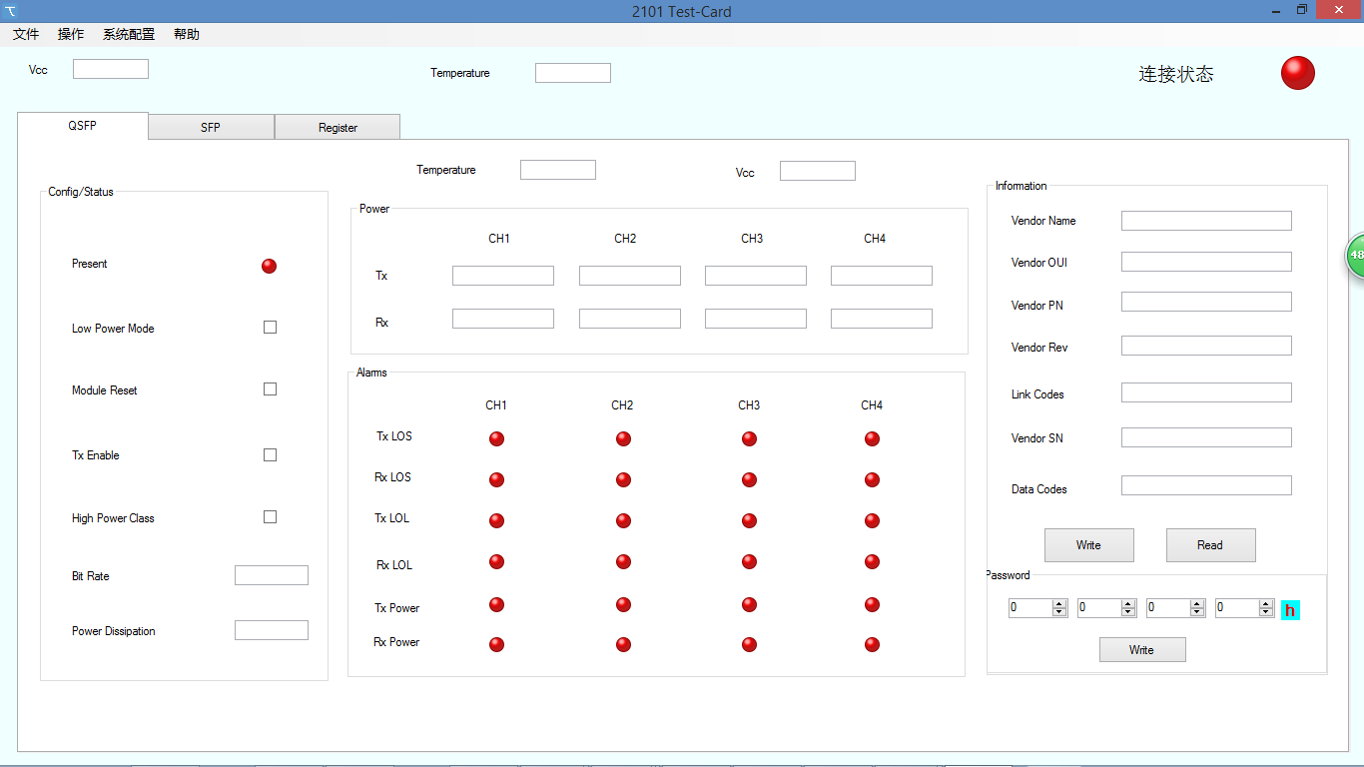Click the Vendor SN input field
Viewport: 1364px width, 767px height.
(1206, 437)
